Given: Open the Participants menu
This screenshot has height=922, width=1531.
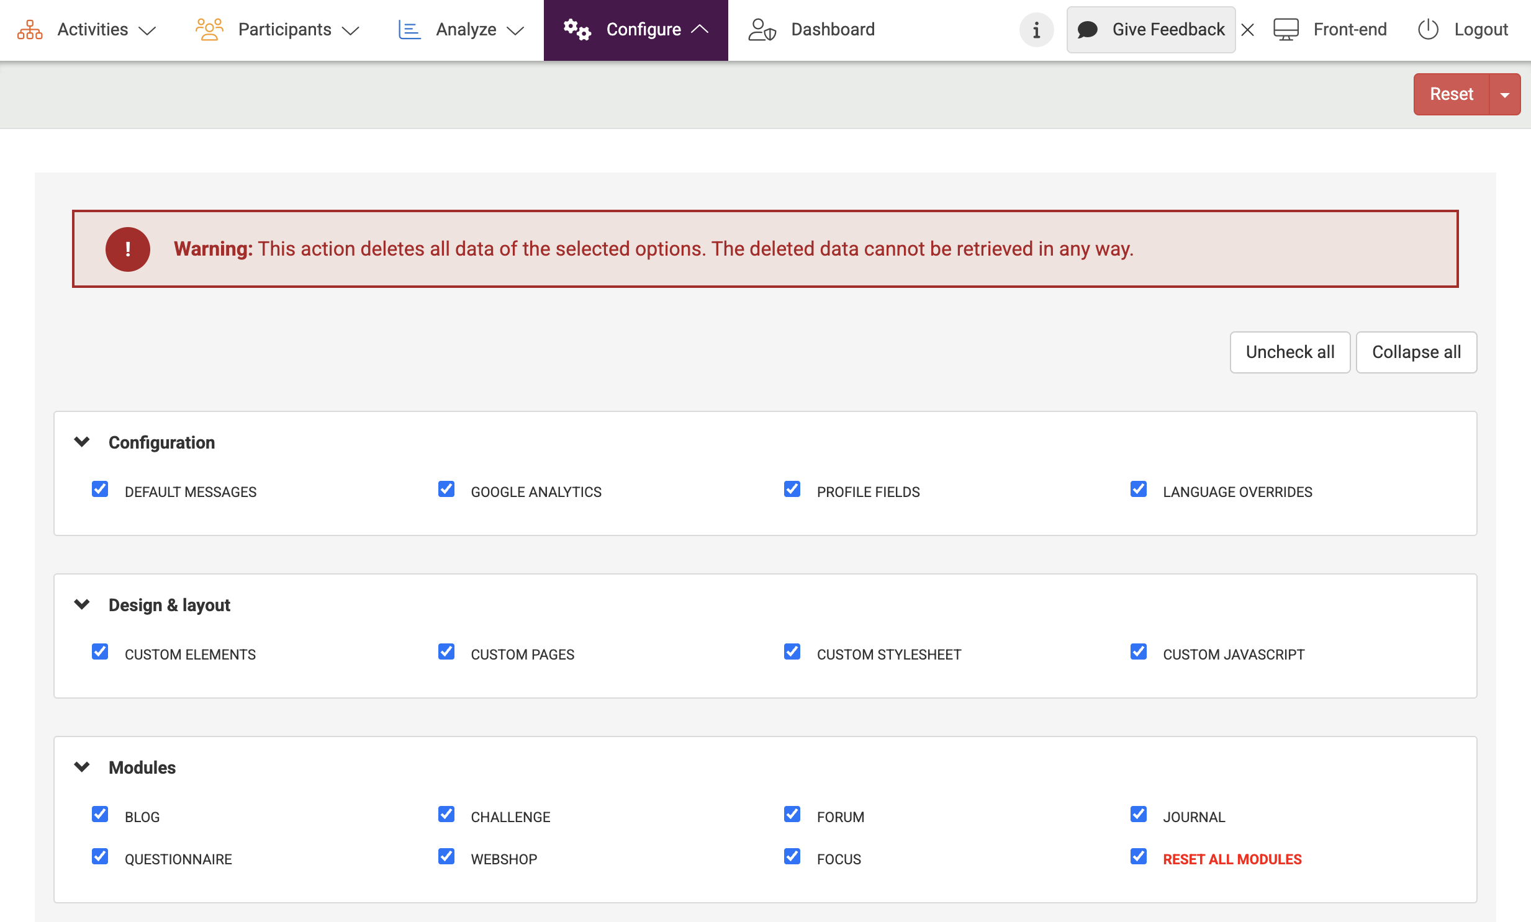Looking at the screenshot, I should (x=284, y=30).
